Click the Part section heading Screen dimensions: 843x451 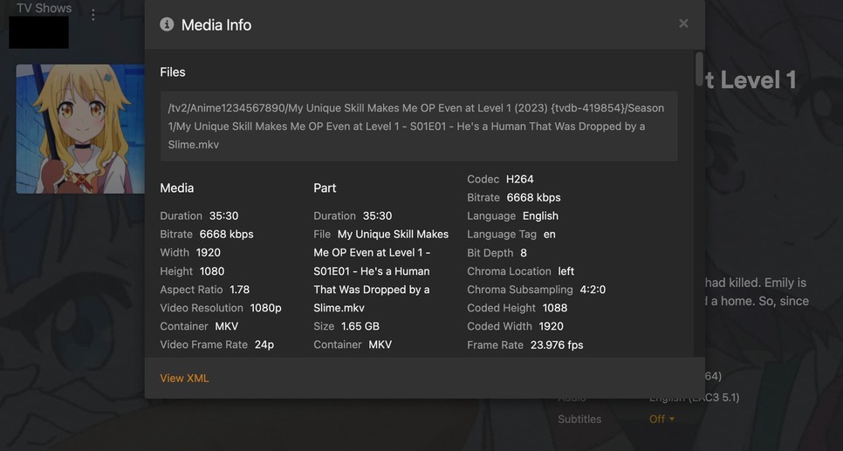pyautogui.click(x=325, y=188)
